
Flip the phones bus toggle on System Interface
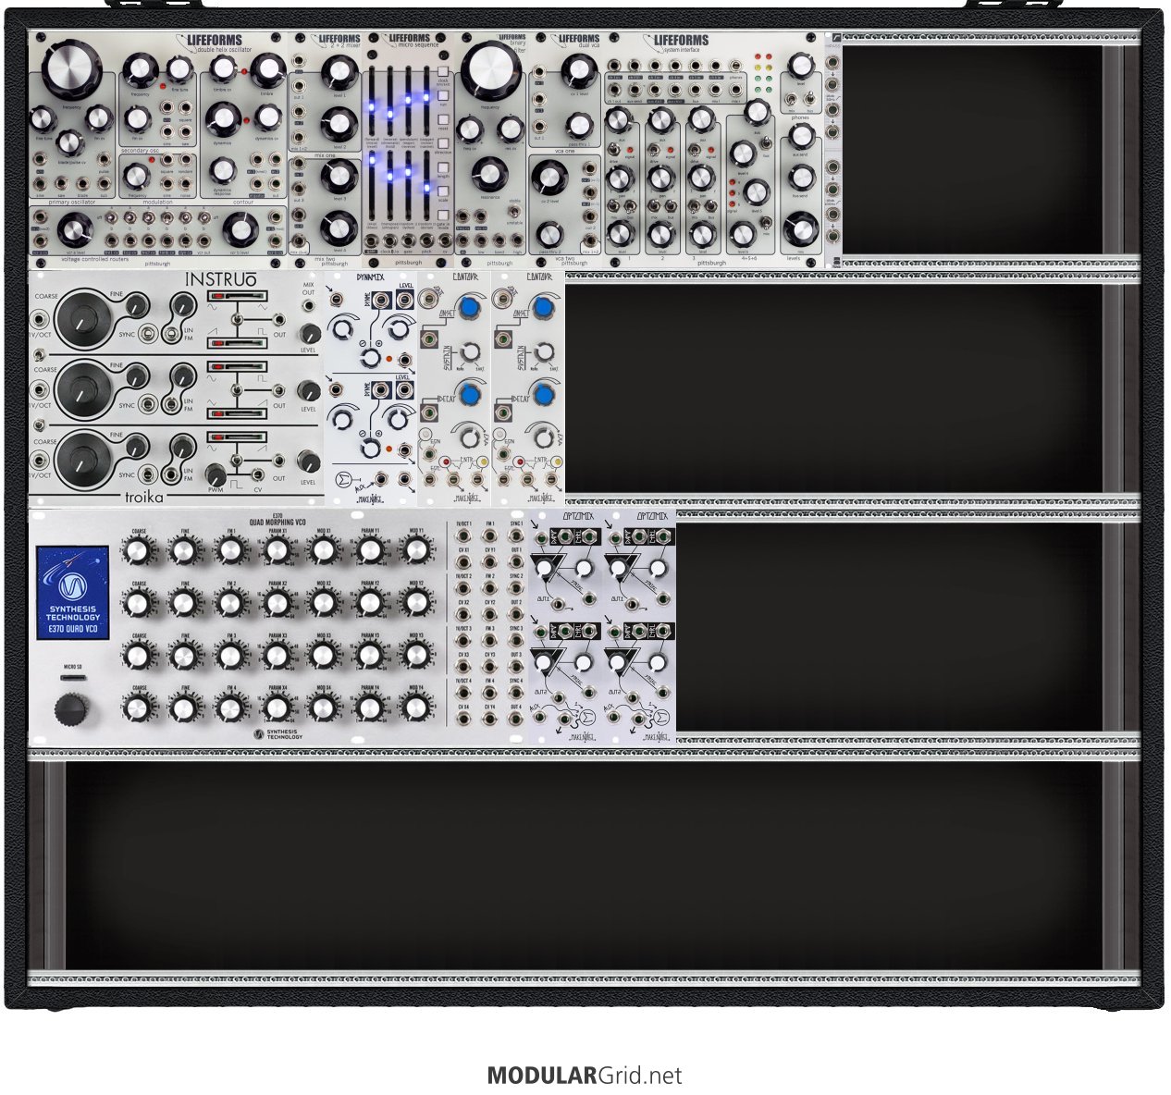(810, 98)
